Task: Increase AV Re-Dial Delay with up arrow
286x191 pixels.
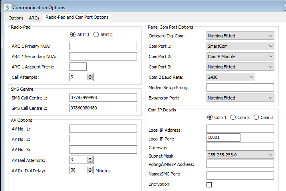Action: click(x=90, y=168)
